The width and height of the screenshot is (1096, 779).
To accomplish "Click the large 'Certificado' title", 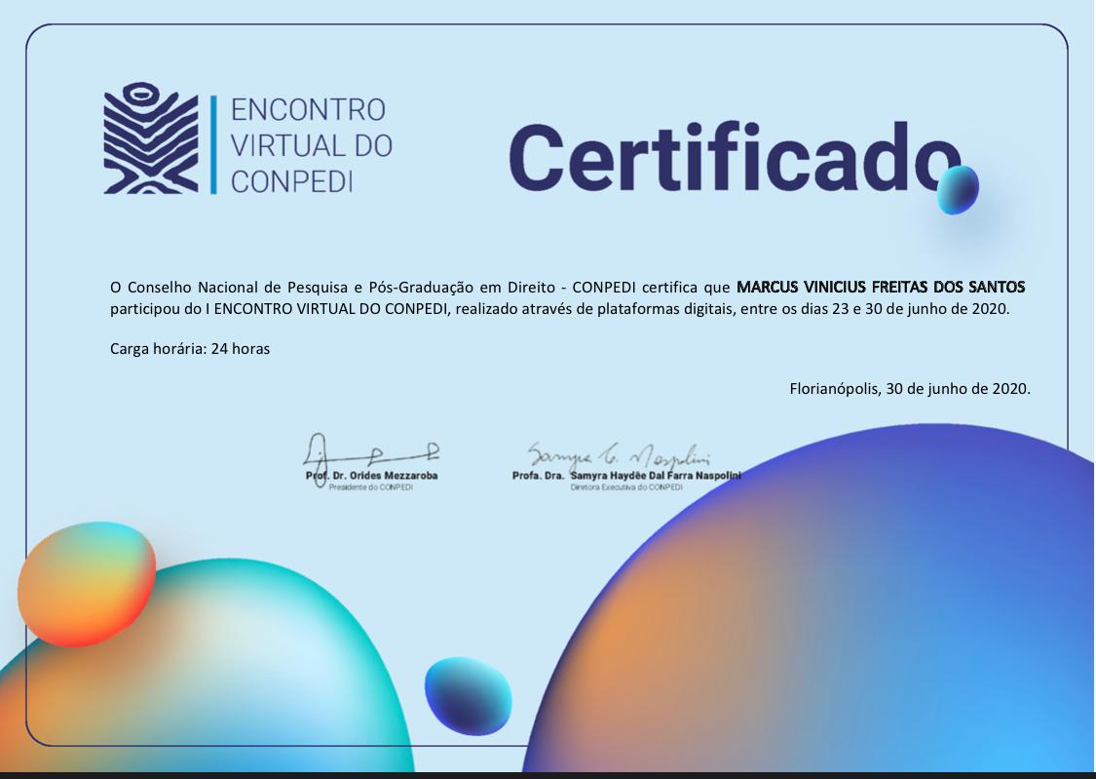I will (736, 157).
